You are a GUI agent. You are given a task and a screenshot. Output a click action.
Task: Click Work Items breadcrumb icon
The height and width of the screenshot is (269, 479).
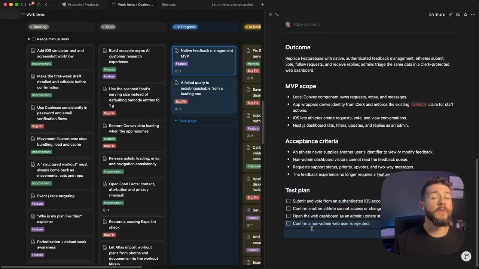coord(23,14)
